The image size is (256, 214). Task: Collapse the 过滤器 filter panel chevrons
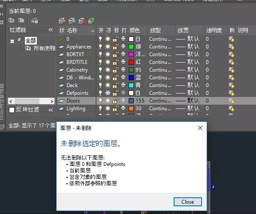tap(51, 30)
